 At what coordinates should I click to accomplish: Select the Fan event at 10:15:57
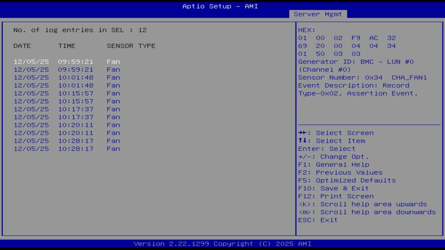pyautogui.click(x=66, y=93)
